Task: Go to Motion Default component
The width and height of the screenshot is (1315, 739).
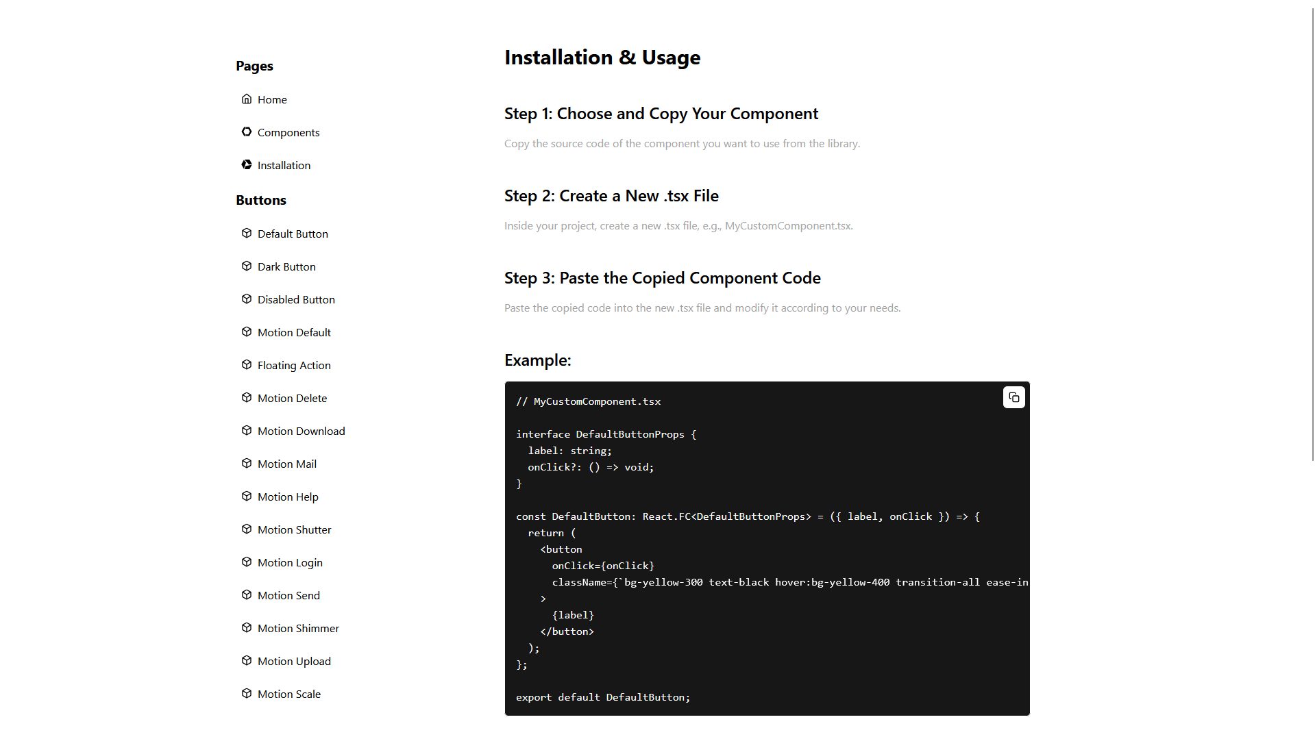Action: click(x=294, y=332)
